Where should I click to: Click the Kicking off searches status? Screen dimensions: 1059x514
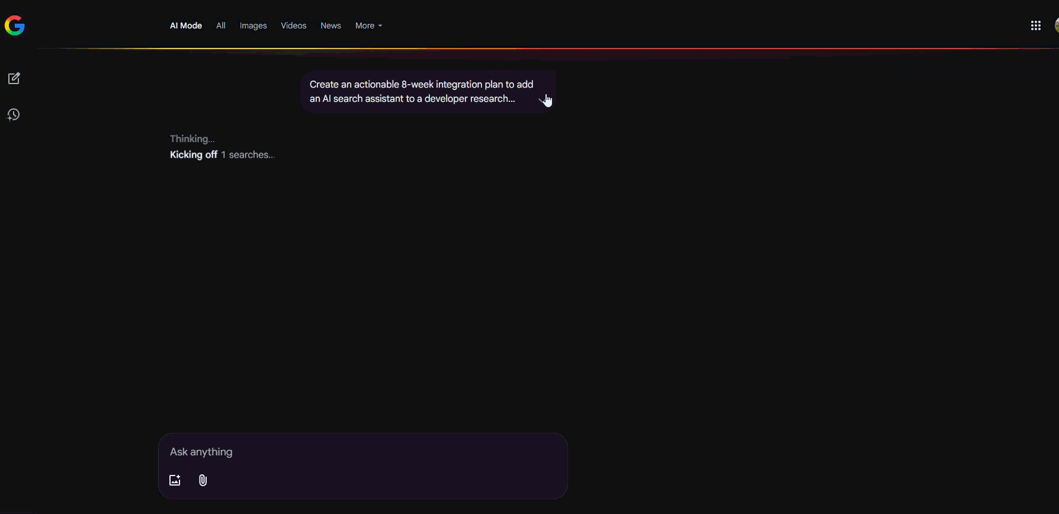222,155
